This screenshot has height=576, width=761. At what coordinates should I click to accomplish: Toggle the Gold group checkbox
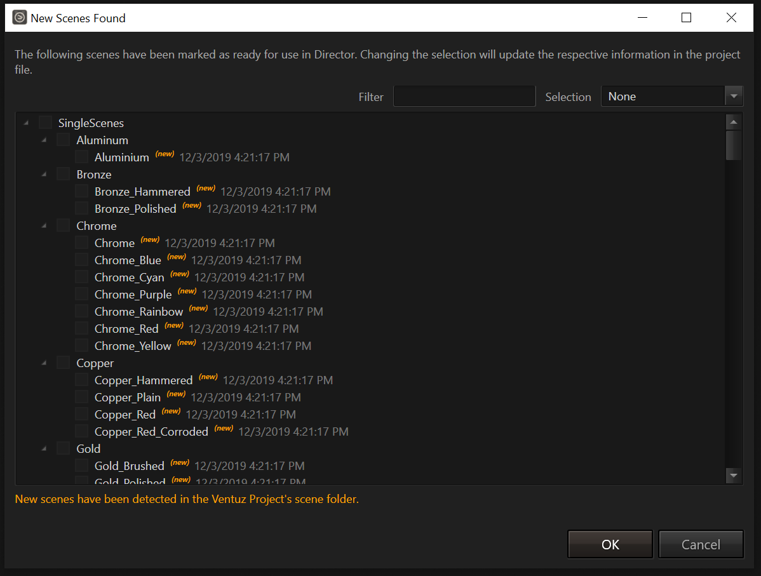click(x=64, y=448)
